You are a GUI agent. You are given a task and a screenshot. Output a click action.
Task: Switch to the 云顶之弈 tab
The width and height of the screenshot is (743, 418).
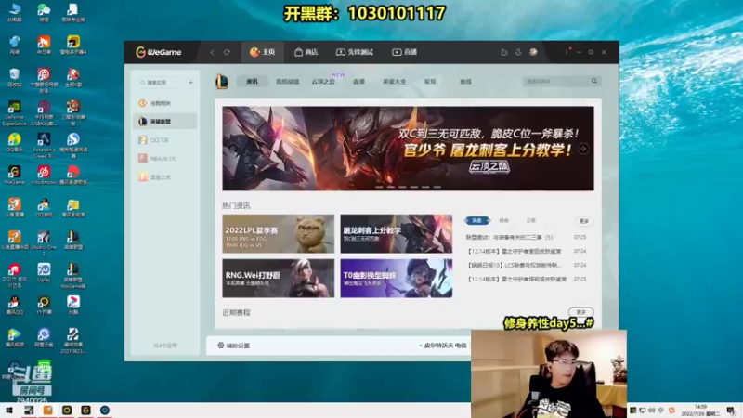323,82
